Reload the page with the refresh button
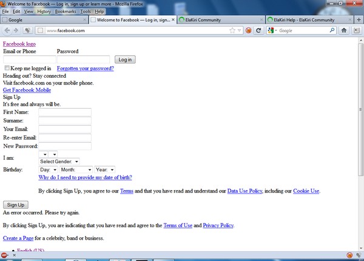This screenshot has height=261, width=364. tap(258, 30)
